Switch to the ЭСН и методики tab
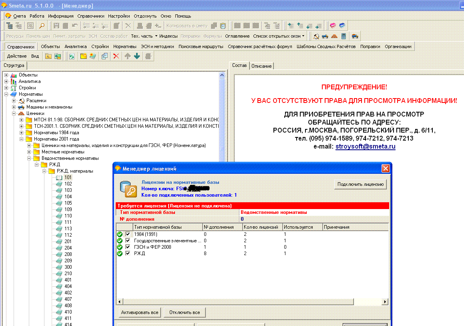This screenshot has width=464, height=326. 157,46
